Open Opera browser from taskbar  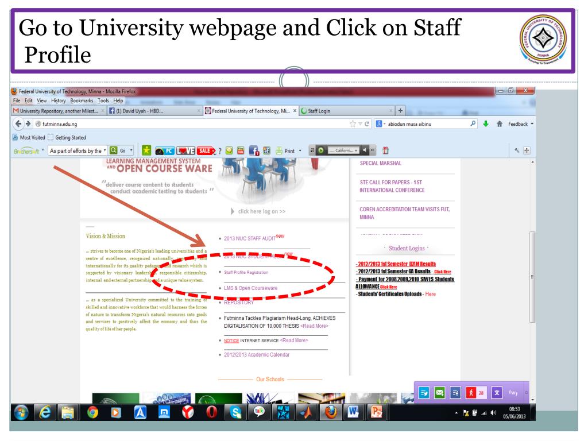[x=211, y=412]
